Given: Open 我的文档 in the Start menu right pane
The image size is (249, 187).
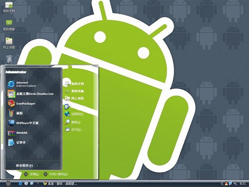Looking at the screenshot, I should [75, 84].
